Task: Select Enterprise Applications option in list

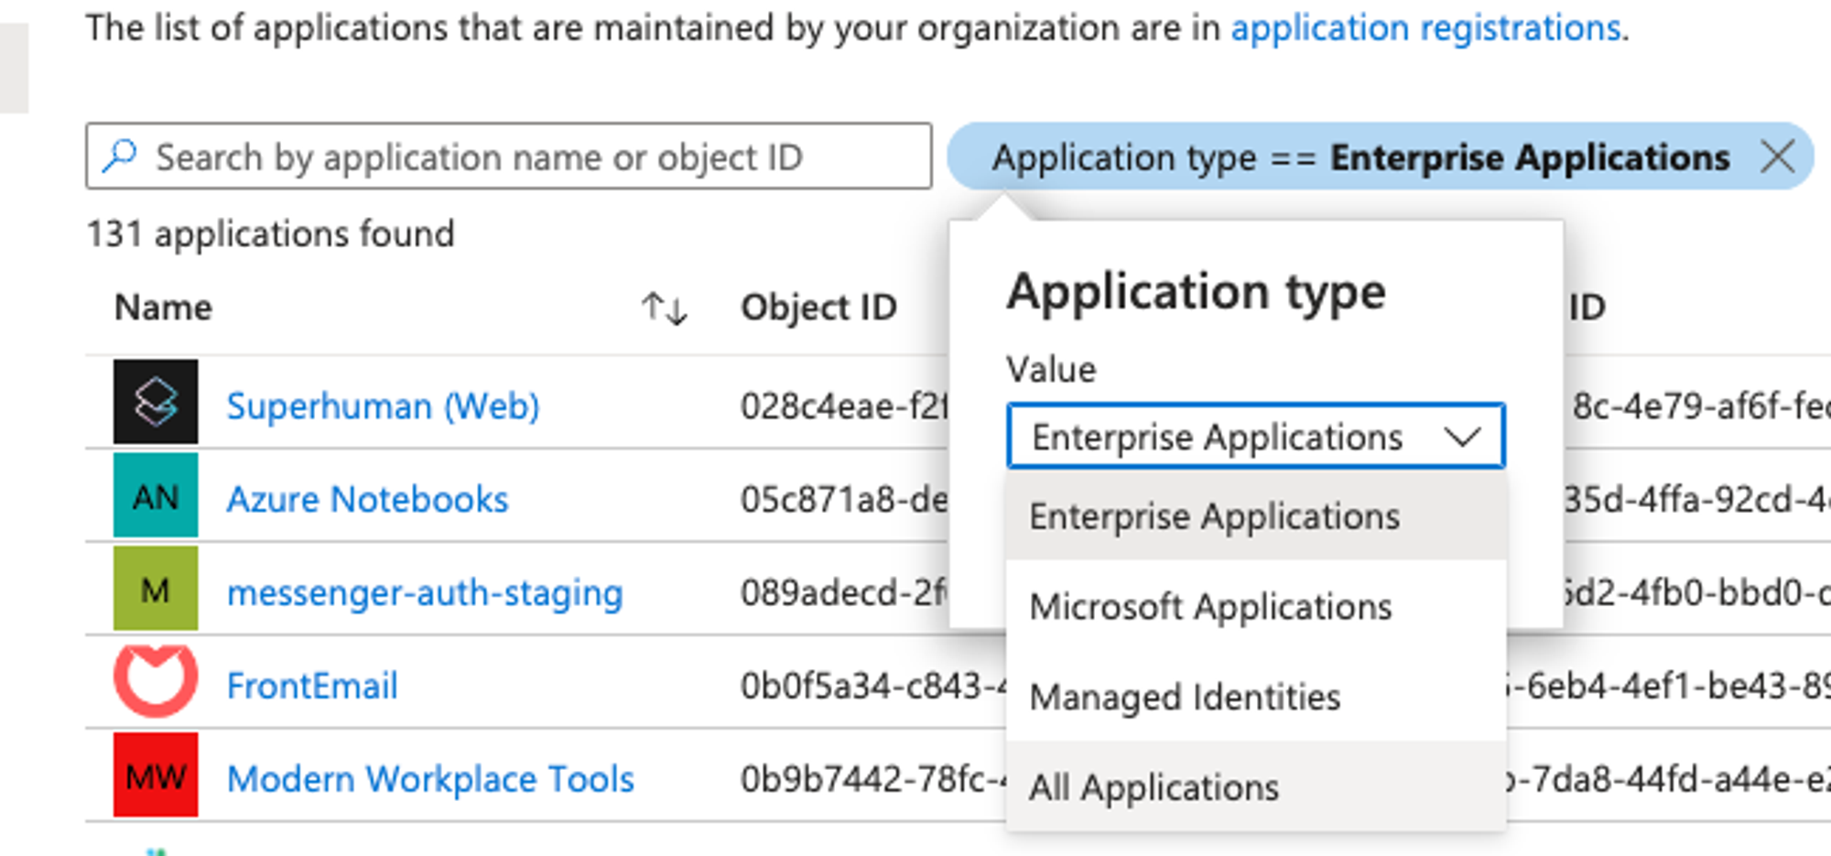Action: [x=1255, y=515]
